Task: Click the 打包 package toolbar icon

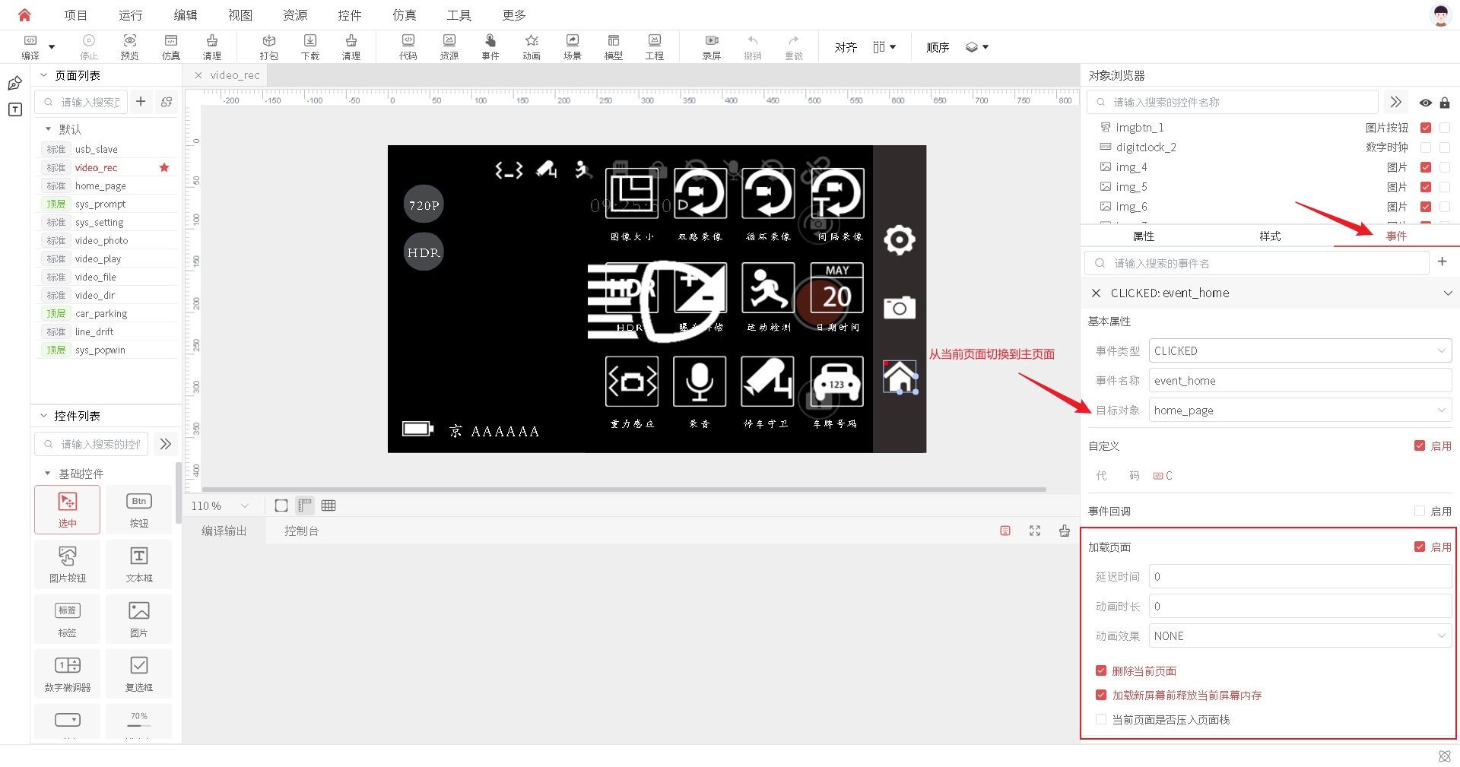Action: point(268,46)
